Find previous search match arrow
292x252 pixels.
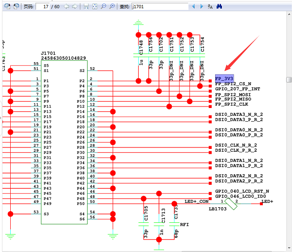tap(193, 6)
